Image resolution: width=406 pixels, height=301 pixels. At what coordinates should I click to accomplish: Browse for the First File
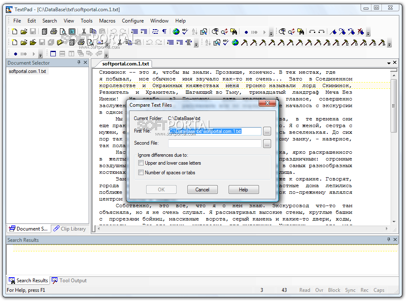267,131
